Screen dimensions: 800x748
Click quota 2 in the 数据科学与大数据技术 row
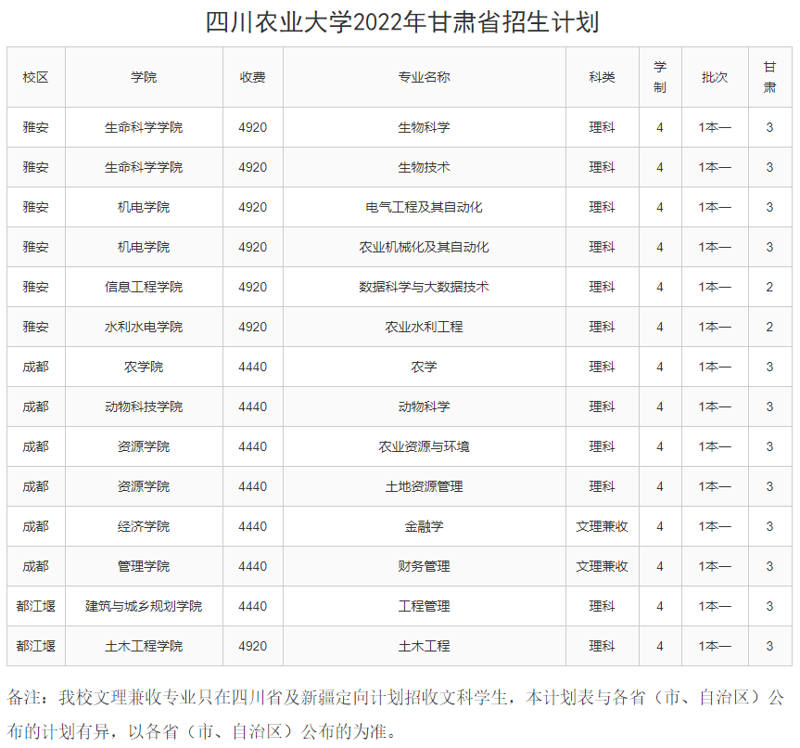point(770,287)
